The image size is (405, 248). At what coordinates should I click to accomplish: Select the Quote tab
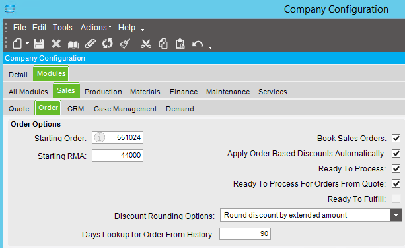pos(19,109)
